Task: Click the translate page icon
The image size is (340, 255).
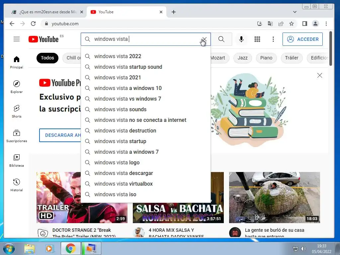Action: pos(270,24)
